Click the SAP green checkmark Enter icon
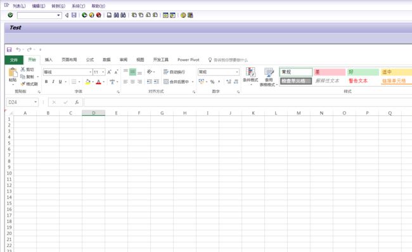 tap(10, 15)
